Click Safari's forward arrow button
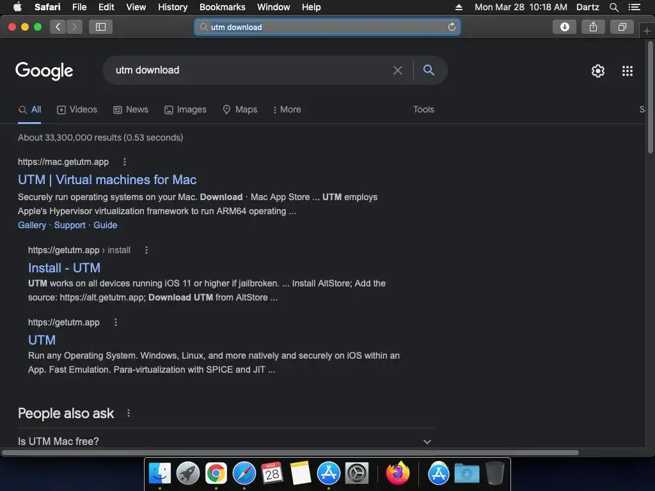655x491 pixels. point(74,27)
